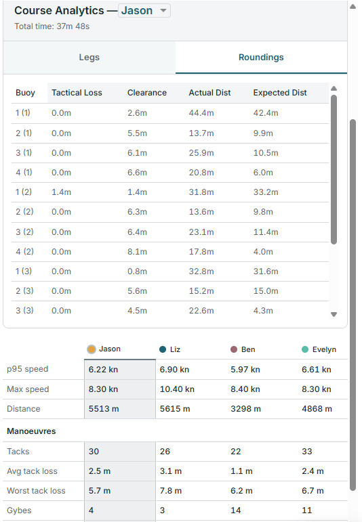Click the roundings table scrollbar thumb
Image resolution: width=362 pixels, height=522 pixels.
click(334, 170)
